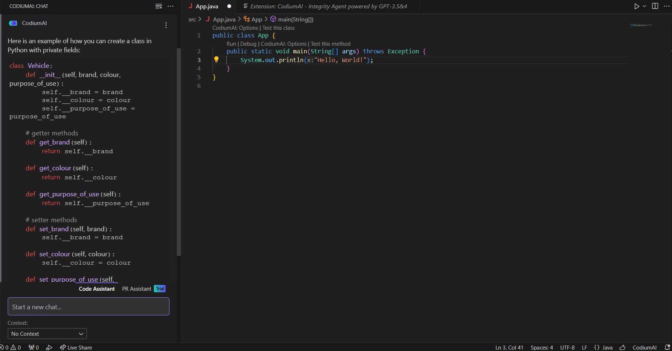Open CodiumAI status bar item
This screenshot has width=672, height=351.
point(644,347)
